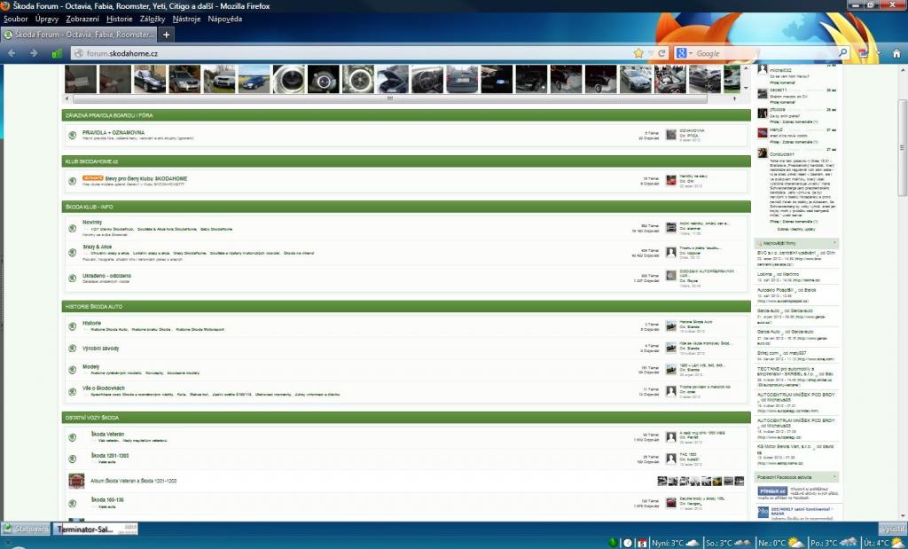
Task: Select the Škoda Forum browser tab
Action: click(79, 35)
